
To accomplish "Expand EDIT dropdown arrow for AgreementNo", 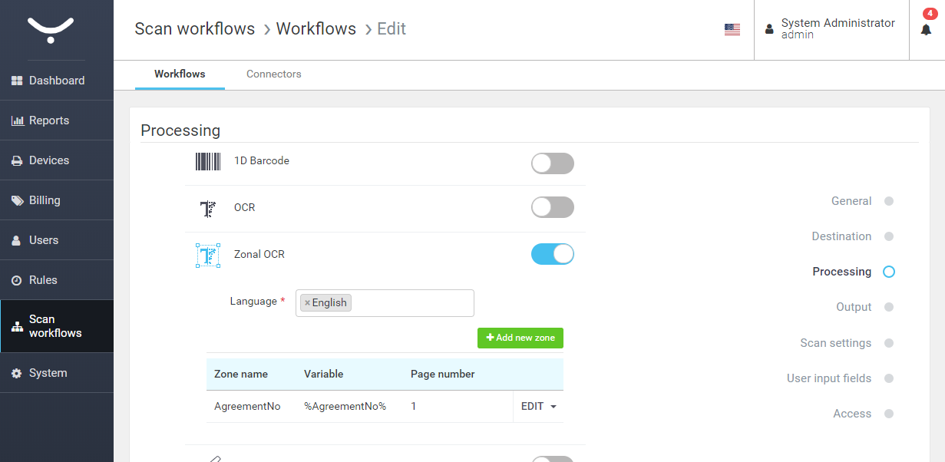I will (x=553, y=407).
